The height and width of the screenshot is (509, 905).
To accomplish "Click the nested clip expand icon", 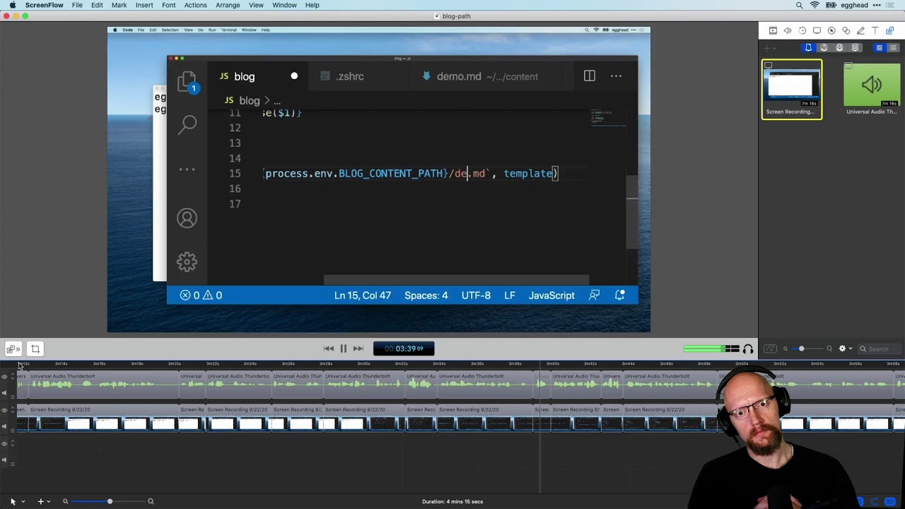I will [x=12, y=349].
